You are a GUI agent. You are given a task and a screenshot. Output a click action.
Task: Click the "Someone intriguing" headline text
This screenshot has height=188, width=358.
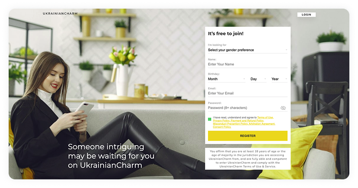point(106,147)
